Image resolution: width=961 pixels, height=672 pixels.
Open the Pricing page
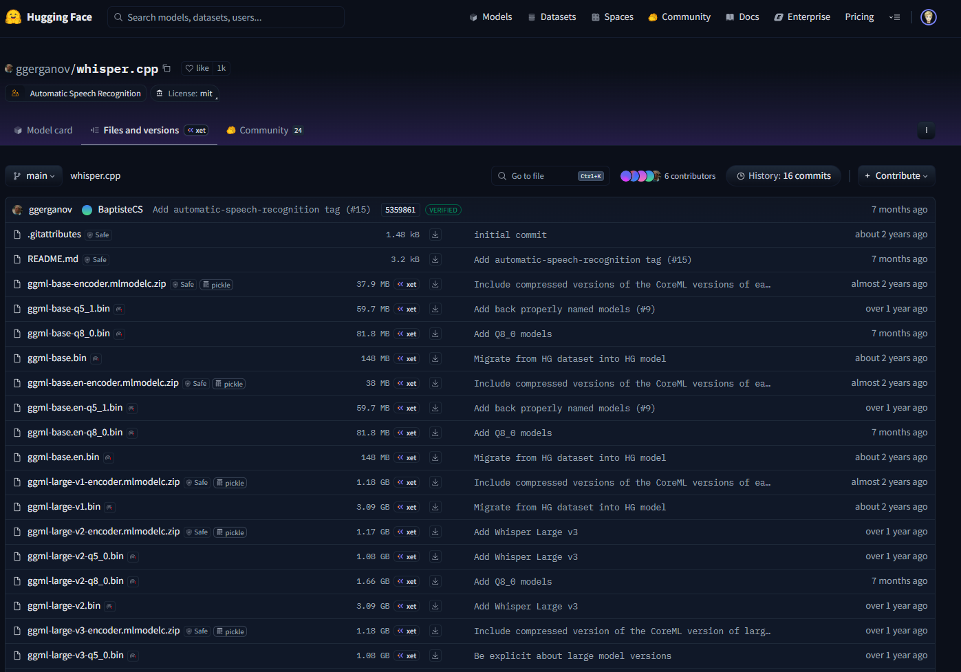pos(859,17)
